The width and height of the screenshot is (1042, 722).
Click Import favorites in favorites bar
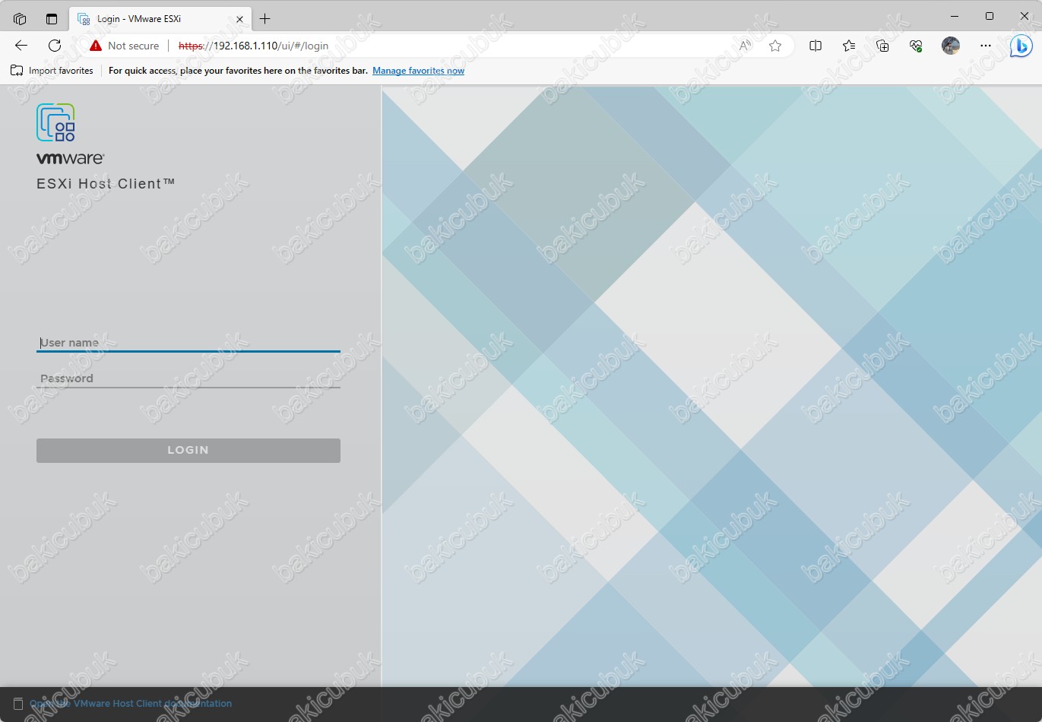(52, 71)
